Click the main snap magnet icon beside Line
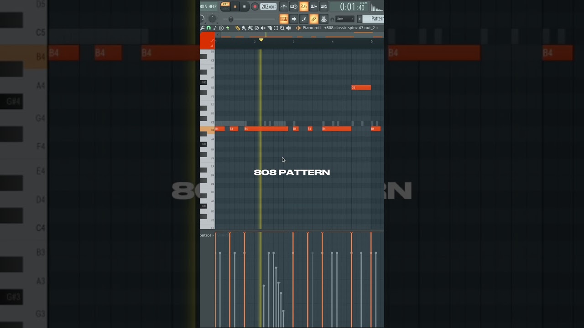Viewport: 584px width, 328px height. point(332,19)
